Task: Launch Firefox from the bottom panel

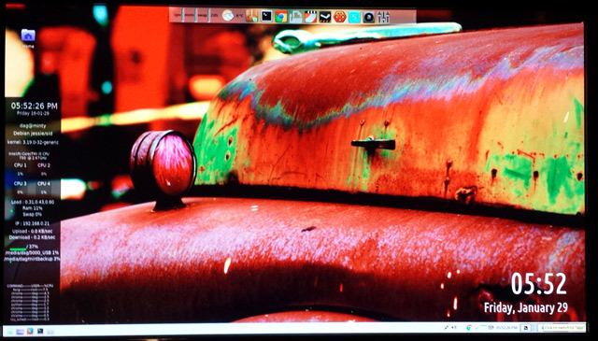Action: click(x=30, y=331)
